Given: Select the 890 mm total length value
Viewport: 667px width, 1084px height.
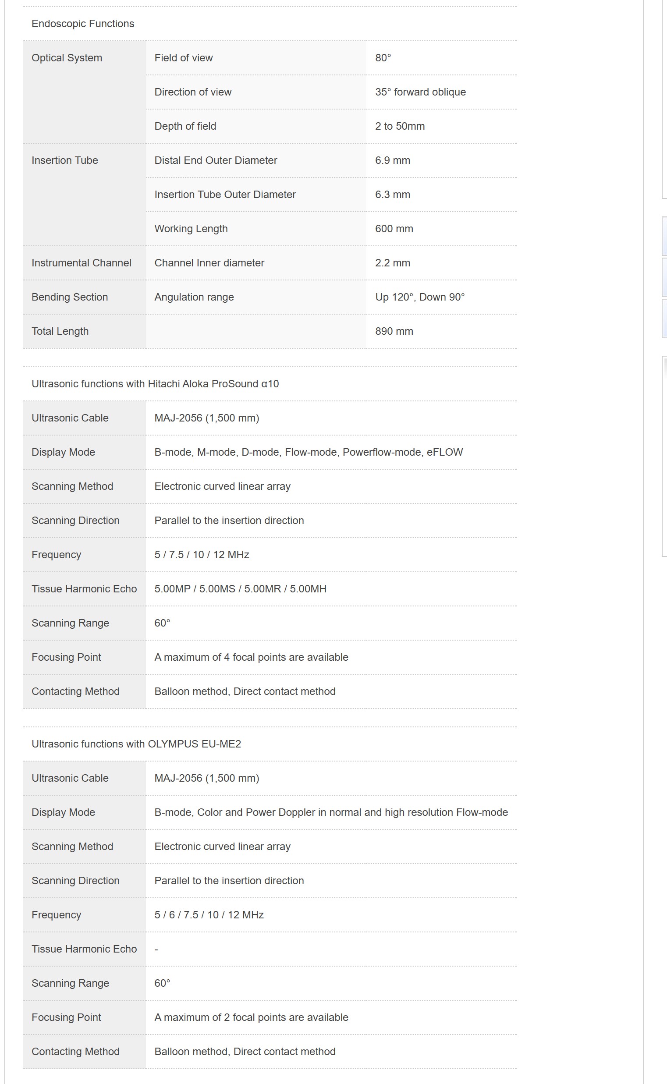Looking at the screenshot, I should (x=394, y=331).
